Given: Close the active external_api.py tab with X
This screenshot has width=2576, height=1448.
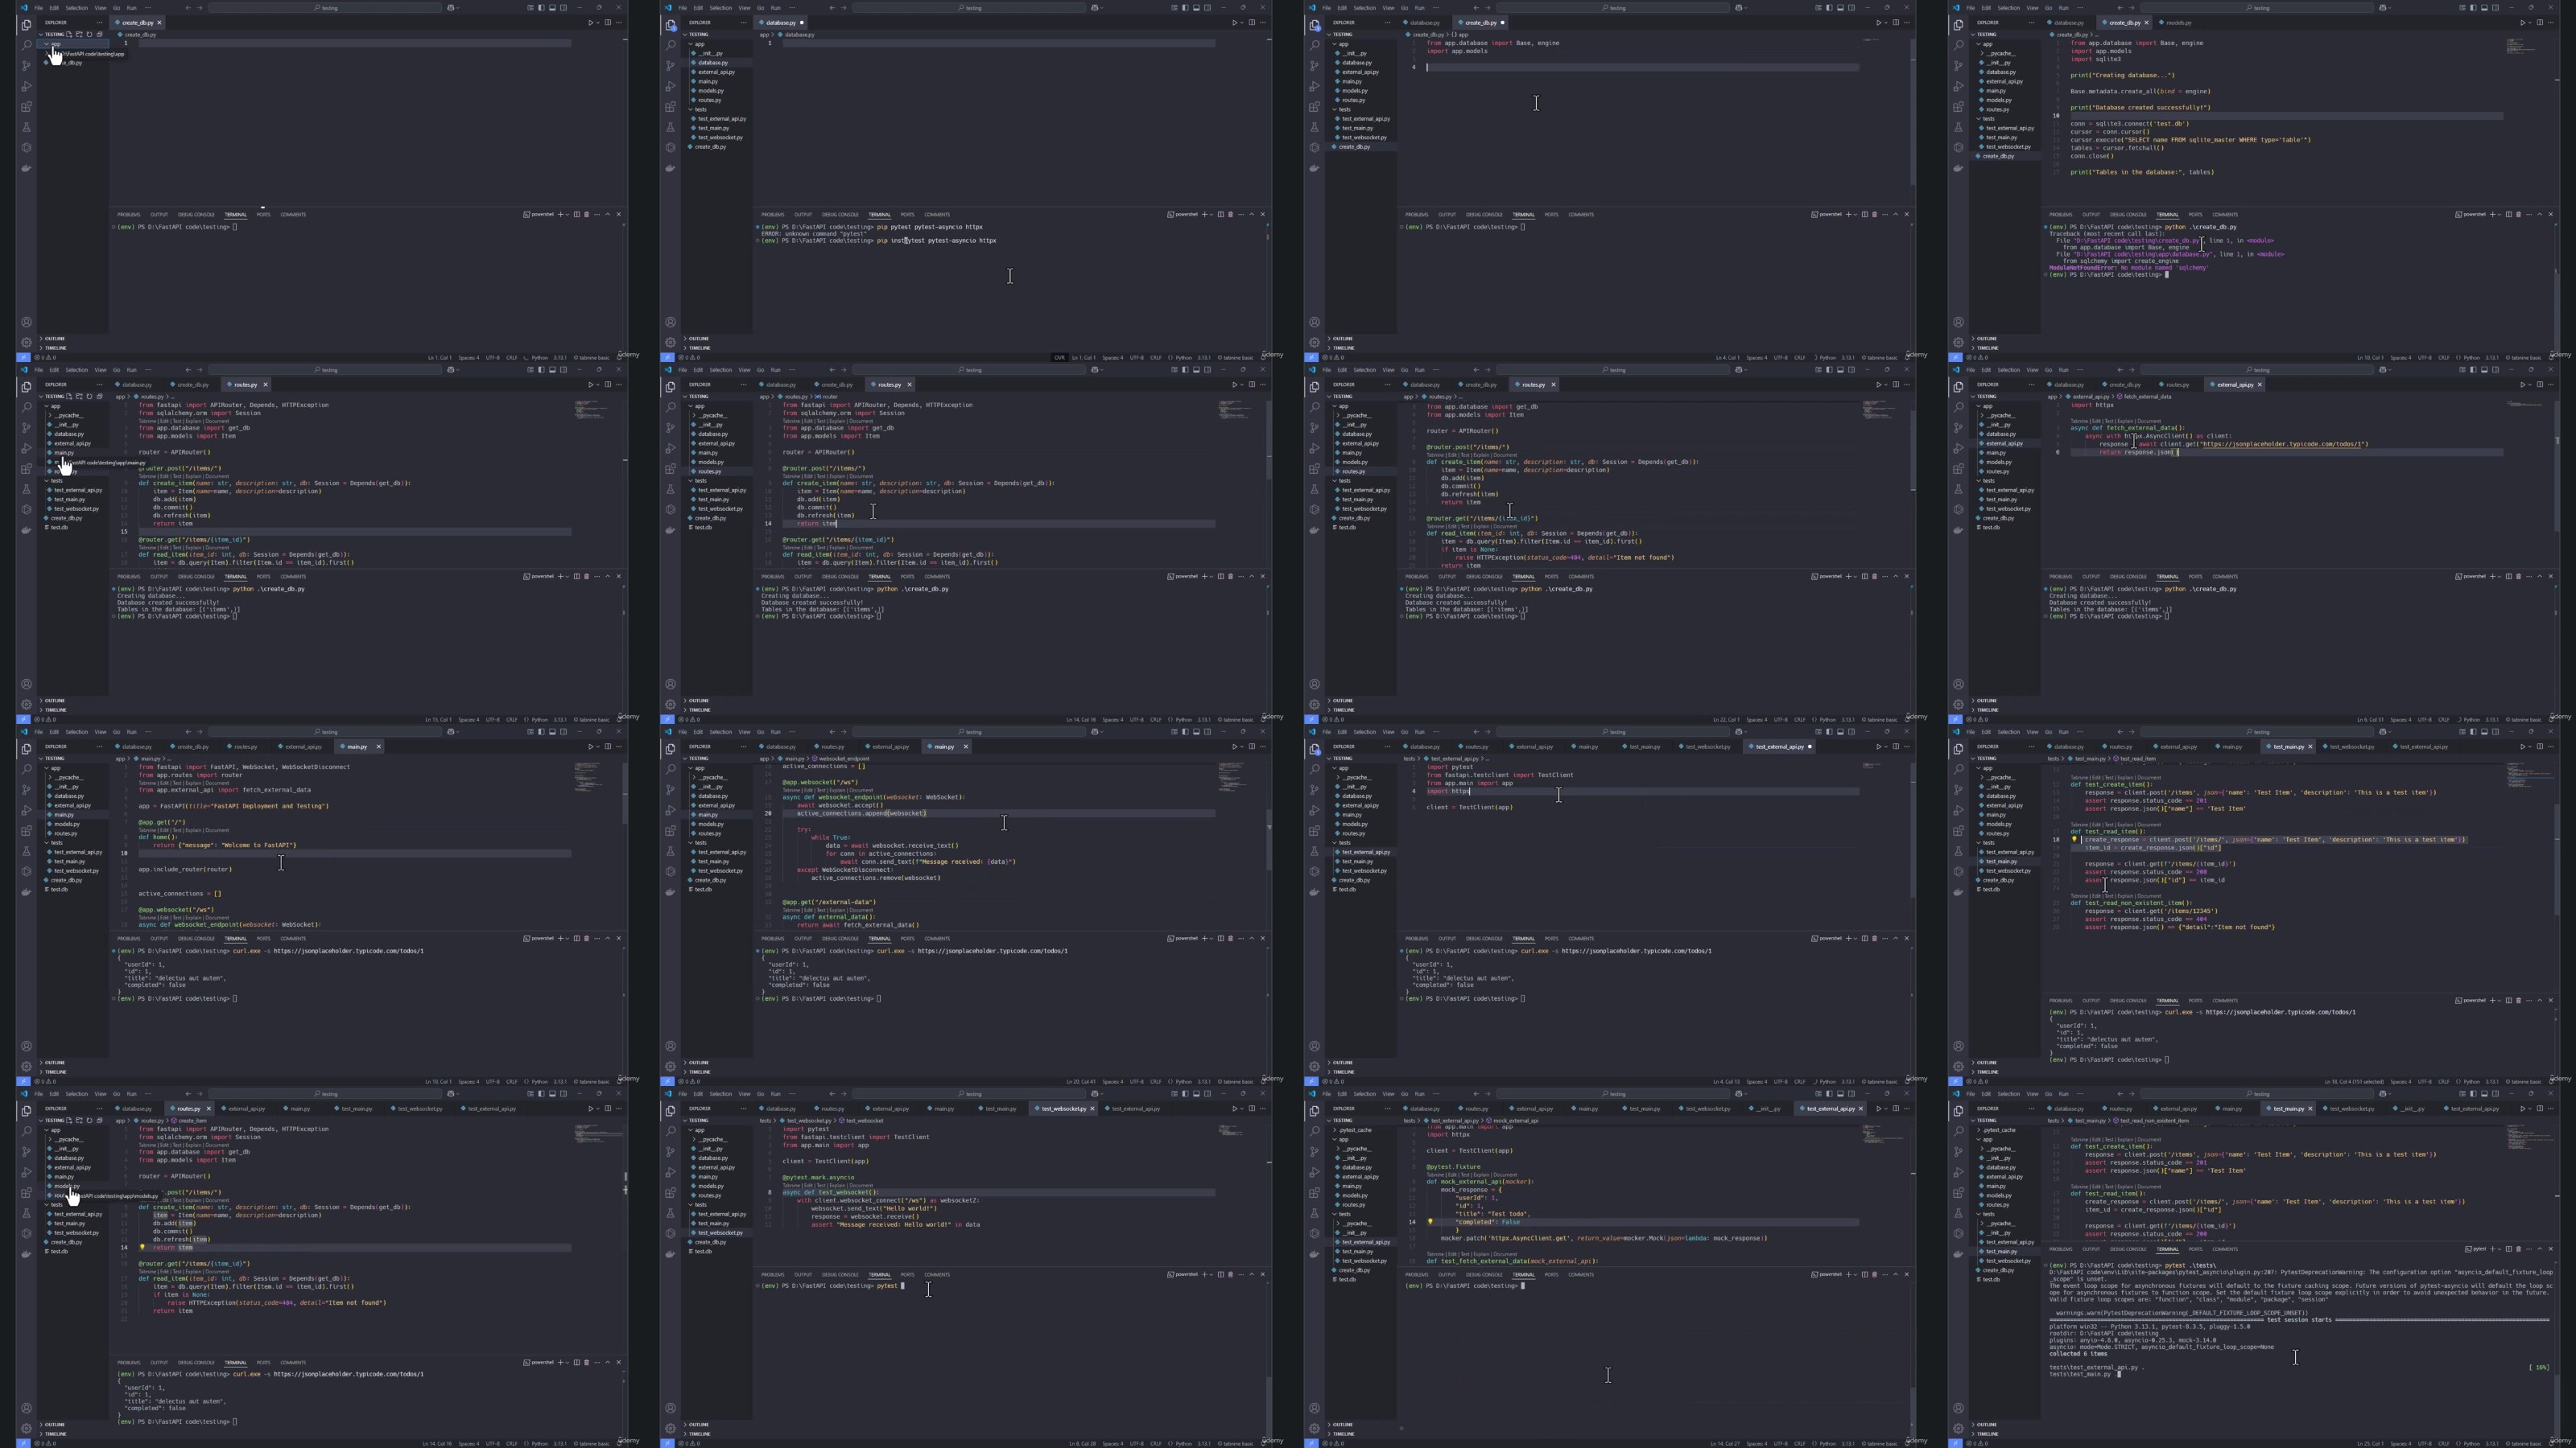Looking at the screenshot, I should pyautogui.click(x=2259, y=385).
